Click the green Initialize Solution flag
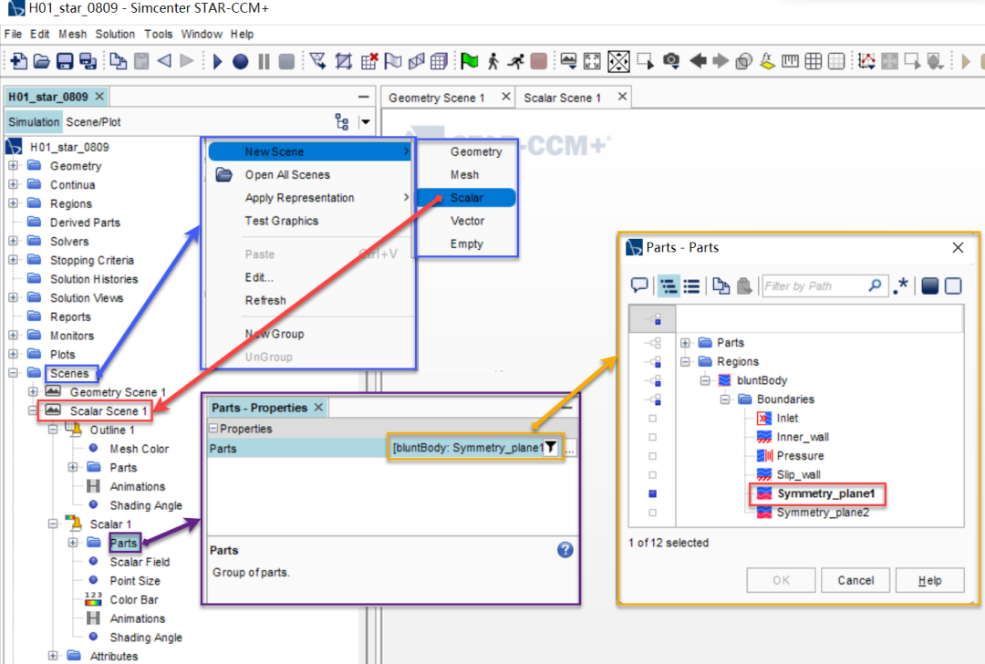The width and height of the screenshot is (985, 664). [x=469, y=61]
